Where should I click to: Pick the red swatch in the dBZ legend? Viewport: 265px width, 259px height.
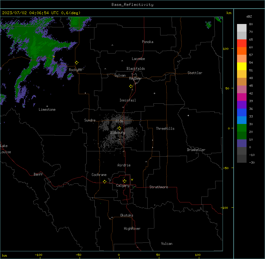pos(242,43)
